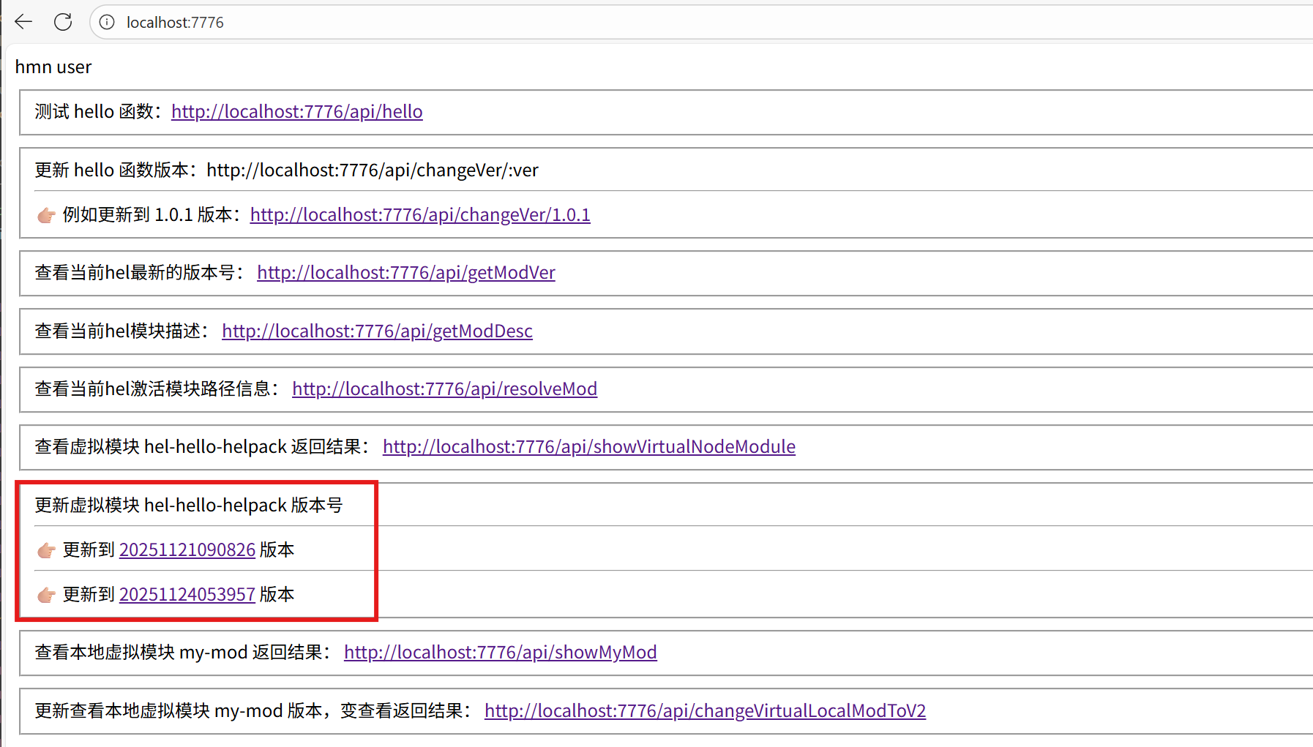Click the hel-hello-helpack 版本号 section title

[188, 505]
